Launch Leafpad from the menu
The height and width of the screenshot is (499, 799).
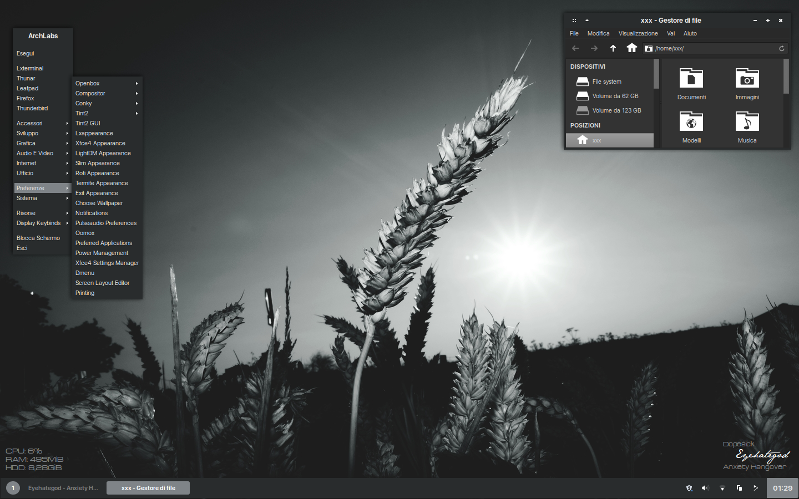[43, 88]
